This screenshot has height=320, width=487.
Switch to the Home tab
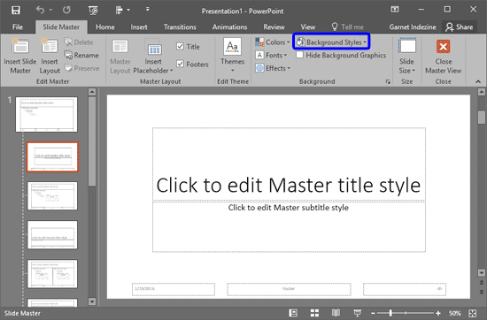click(x=105, y=27)
